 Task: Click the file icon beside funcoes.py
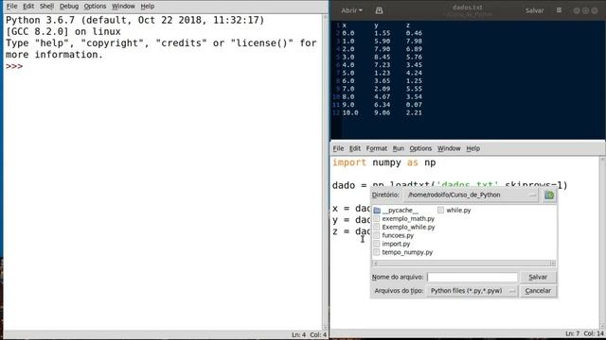[377, 235]
